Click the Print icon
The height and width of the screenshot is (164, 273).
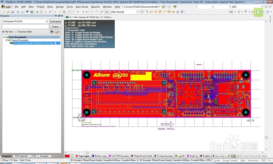pyautogui.click(x=17, y=12)
